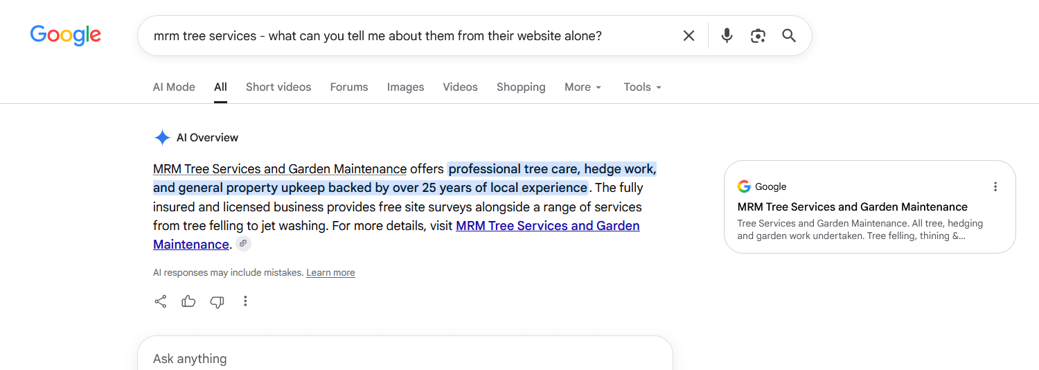Share the AI Overview response
The image size is (1039, 370).
pos(161,301)
